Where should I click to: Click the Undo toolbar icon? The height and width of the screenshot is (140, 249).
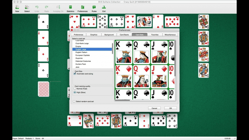(x=37, y=9)
